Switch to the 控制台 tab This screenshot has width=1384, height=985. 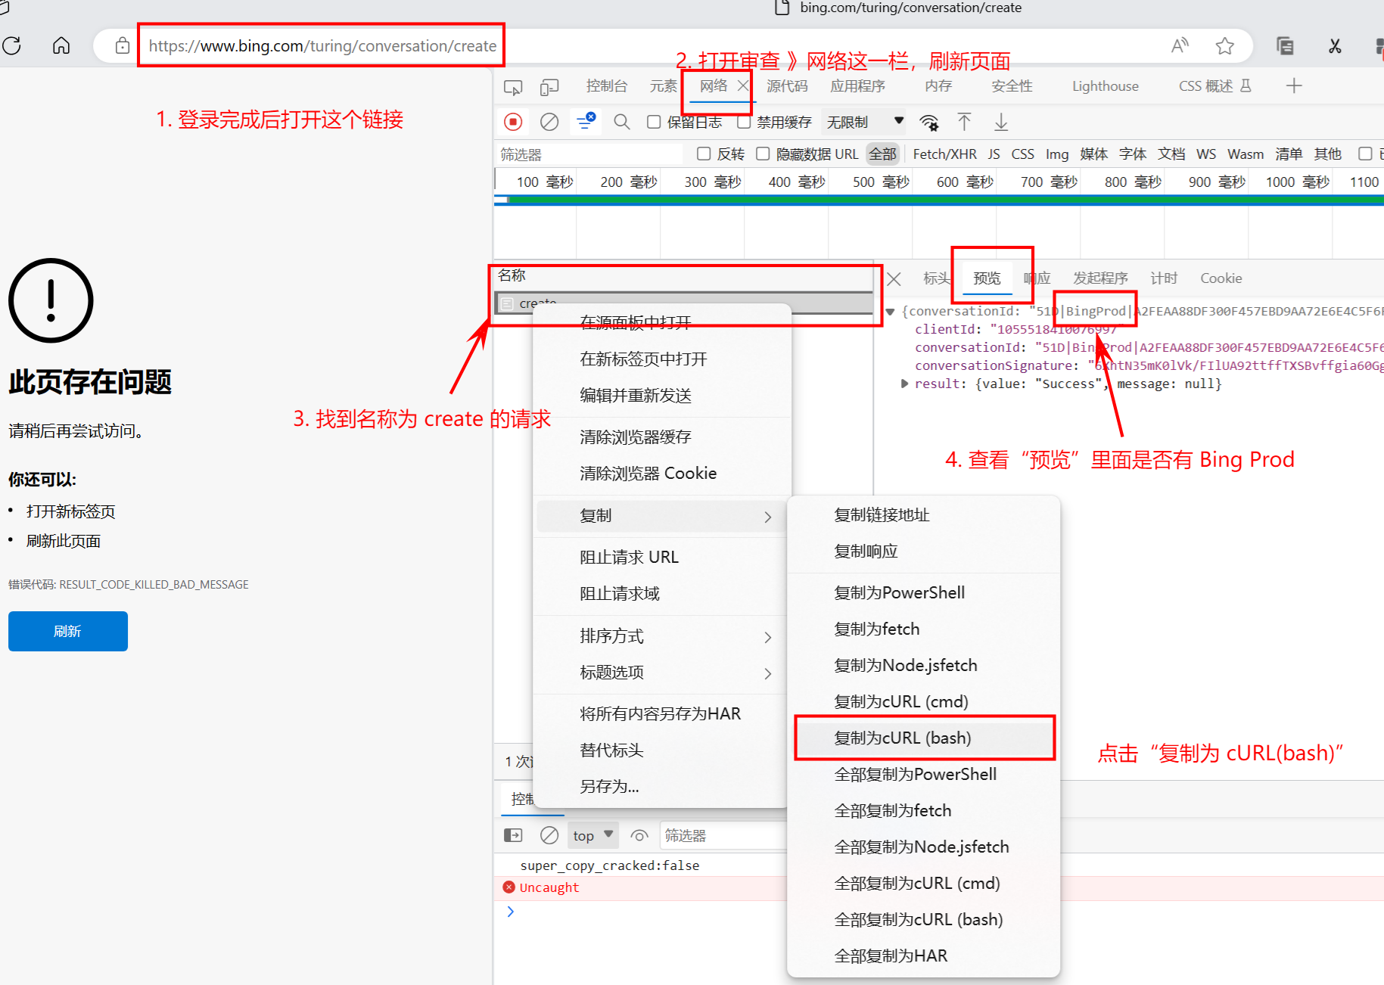click(x=606, y=86)
